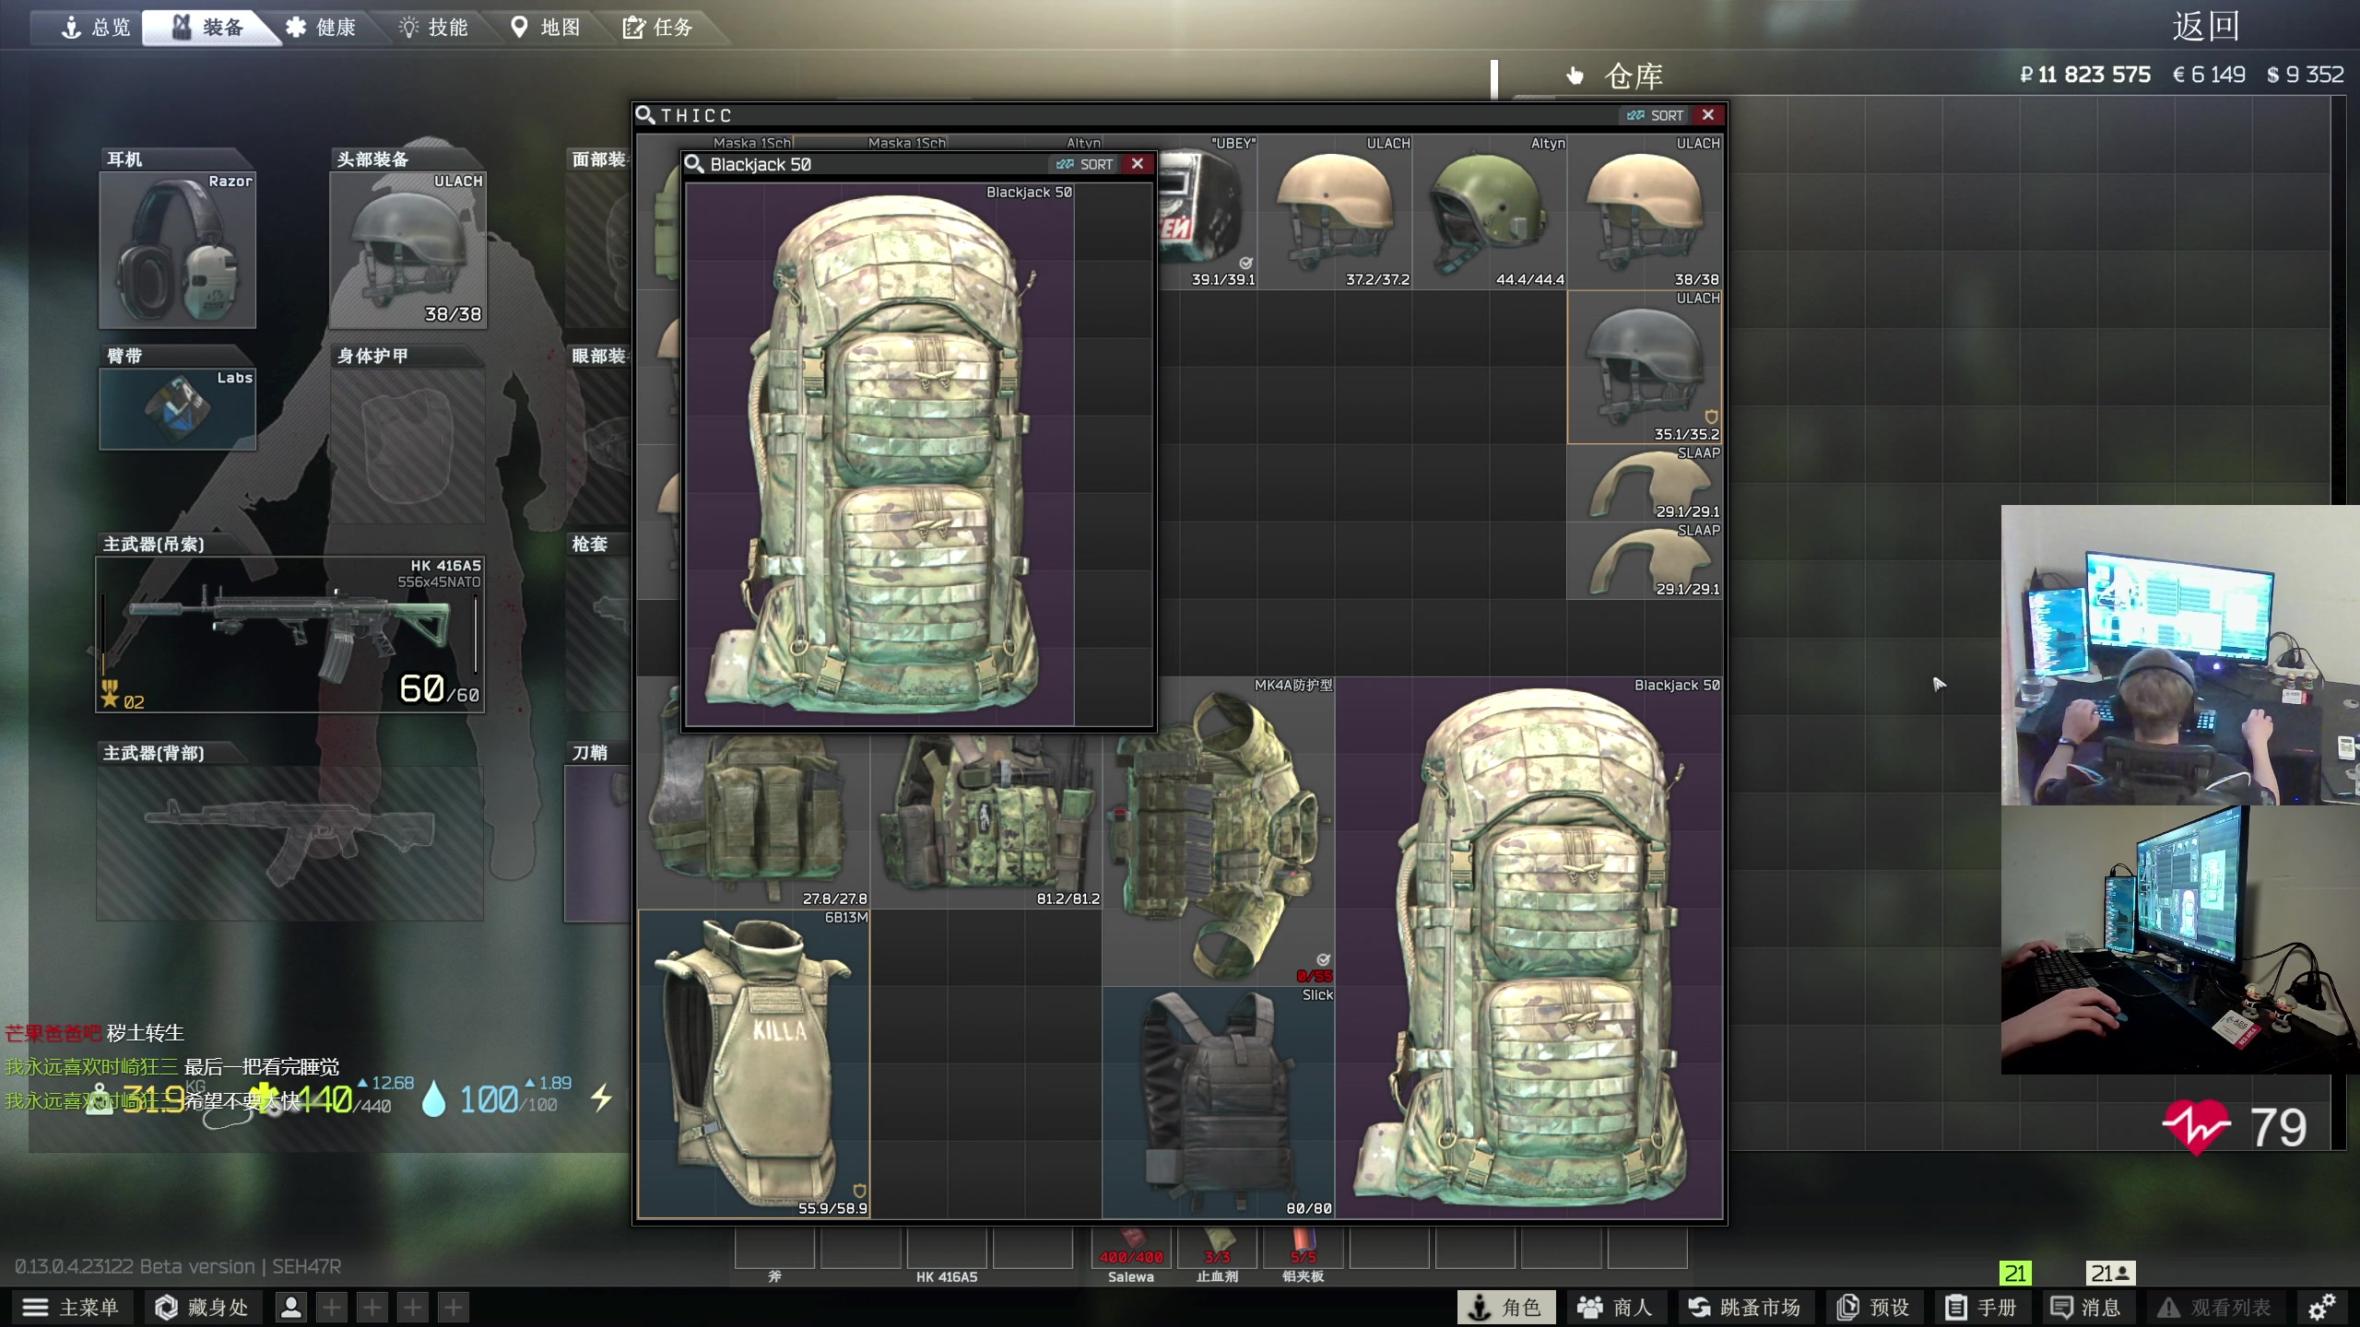Image resolution: width=2360 pixels, height=1327 pixels.
Task: Sort the THICC container contents
Action: point(1656,115)
